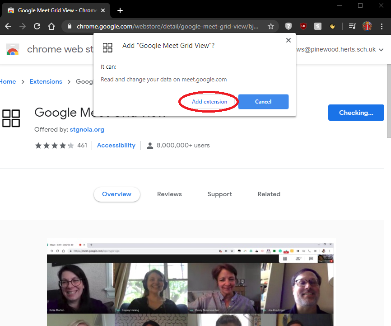Click the address bar URL

click(x=168, y=26)
